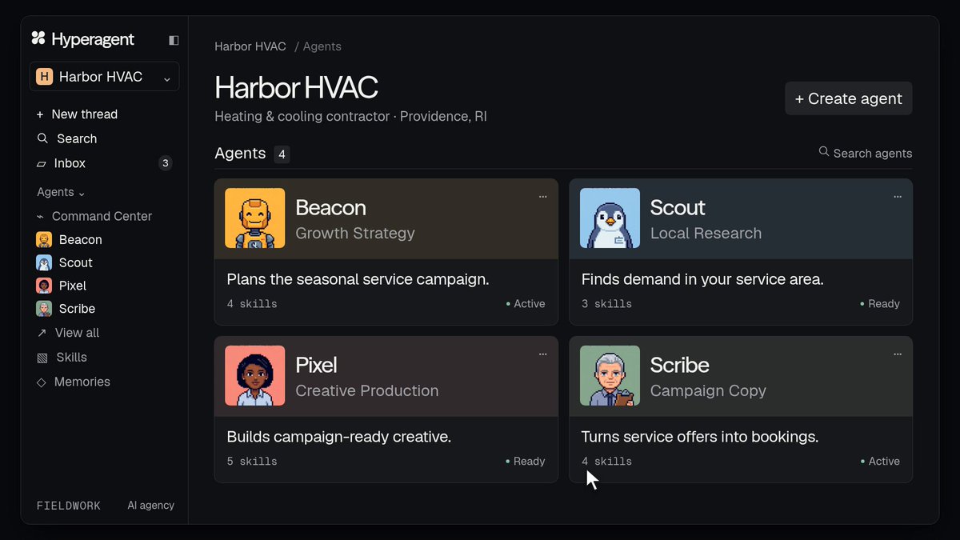Click Active status on Scribe card
The height and width of the screenshot is (540, 960).
click(880, 462)
